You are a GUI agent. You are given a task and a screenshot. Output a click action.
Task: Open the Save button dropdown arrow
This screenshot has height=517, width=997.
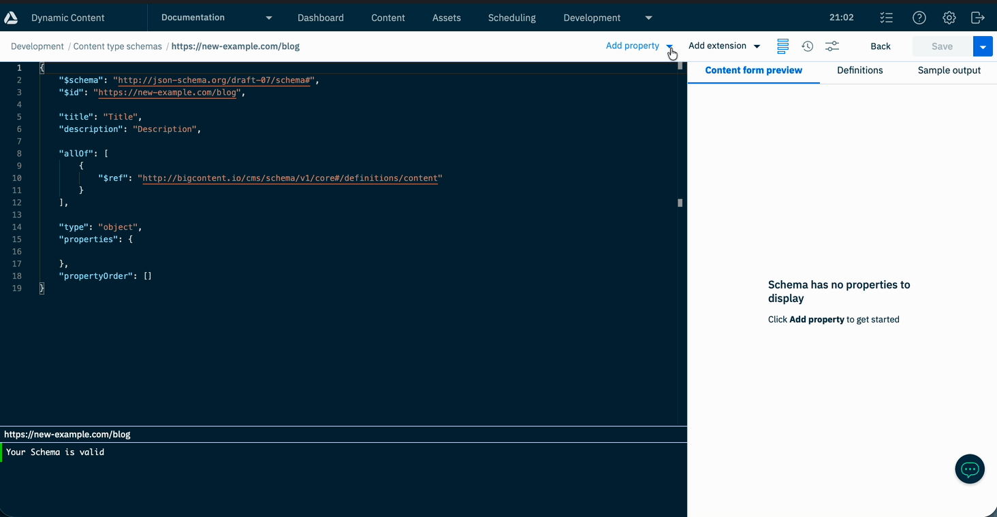click(983, 46)
